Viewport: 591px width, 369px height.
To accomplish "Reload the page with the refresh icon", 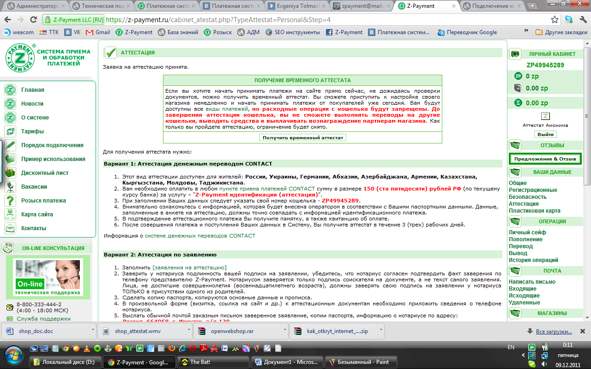I will coord(33,20).
